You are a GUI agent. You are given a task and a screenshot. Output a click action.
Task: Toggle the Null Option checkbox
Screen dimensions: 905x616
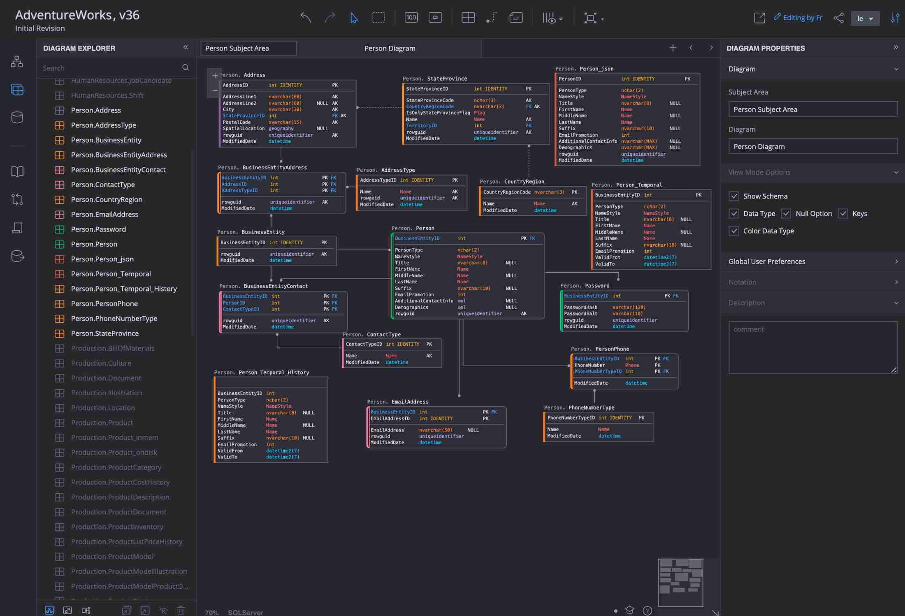[x=786, y=213]
